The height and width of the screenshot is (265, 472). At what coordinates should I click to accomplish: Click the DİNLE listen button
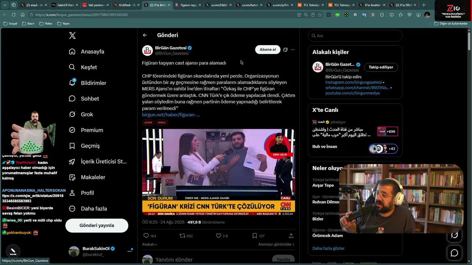162,123
